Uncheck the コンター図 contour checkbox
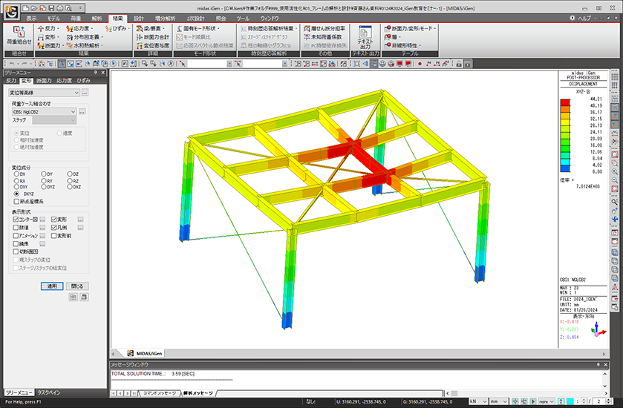Image resolution: width=623 pixels, height=408 pixels. [16, 220]
